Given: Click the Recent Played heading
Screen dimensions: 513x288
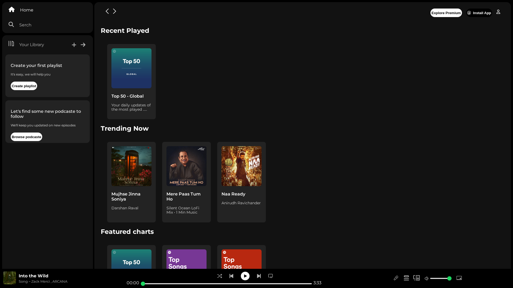Looking at the screenshot, I should point(125,31).
